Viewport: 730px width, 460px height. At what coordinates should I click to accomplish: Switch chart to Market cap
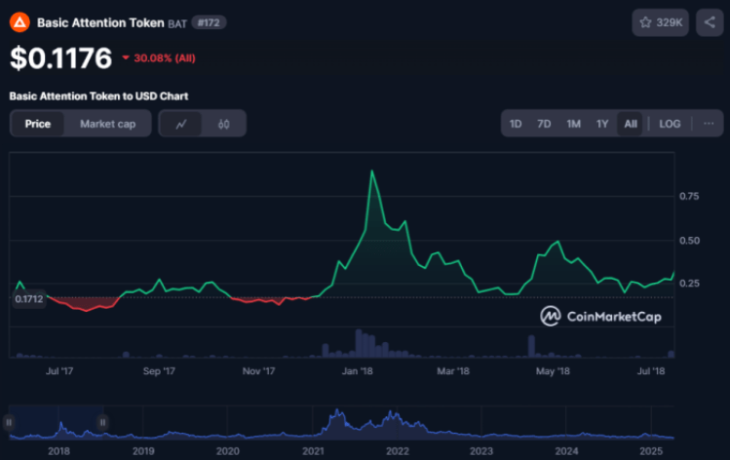pyautogui.click(x=107, y=124)
